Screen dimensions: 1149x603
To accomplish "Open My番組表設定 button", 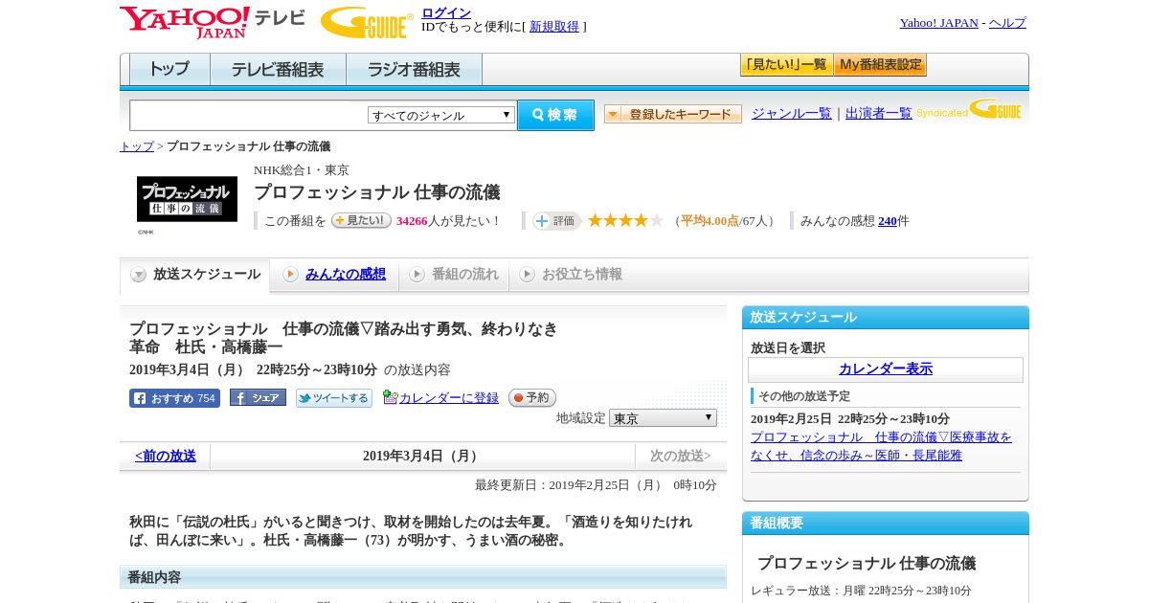I will (x=880, y=65).
